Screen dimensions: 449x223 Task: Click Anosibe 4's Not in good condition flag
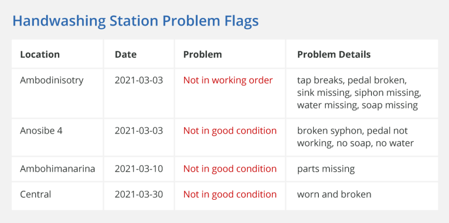(230, 131)
